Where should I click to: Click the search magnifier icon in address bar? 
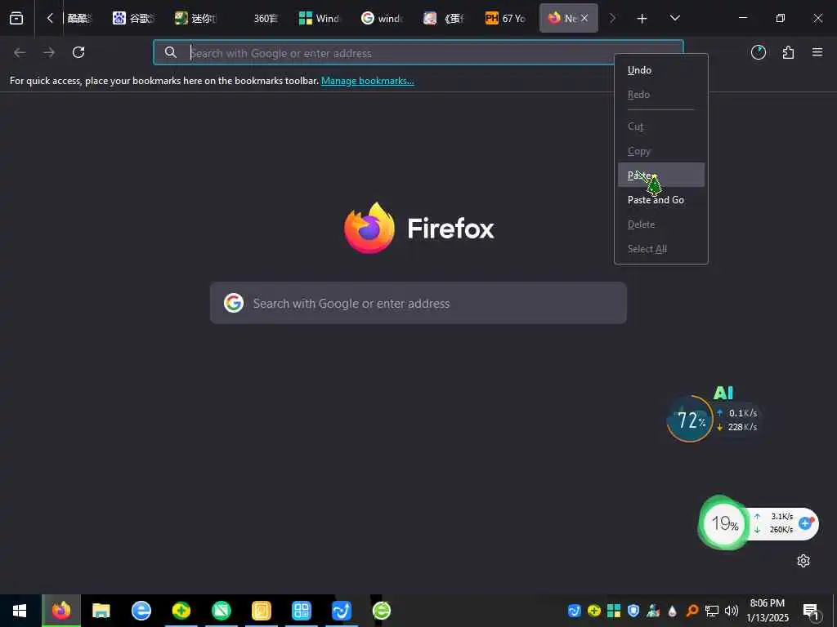click(x=170, y=52)
